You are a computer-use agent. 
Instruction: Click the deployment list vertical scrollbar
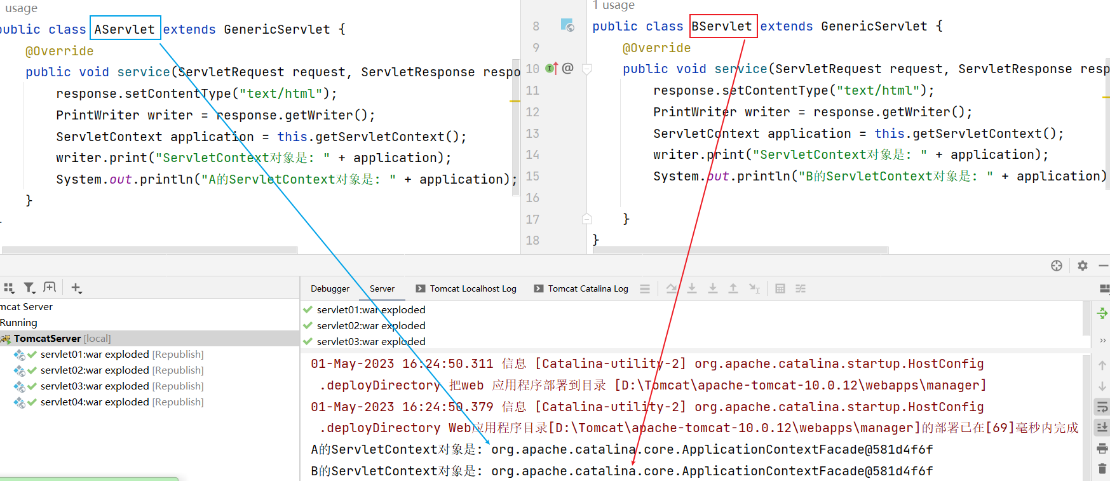coord(1087,318)
